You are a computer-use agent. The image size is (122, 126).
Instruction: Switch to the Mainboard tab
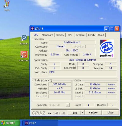47,35
